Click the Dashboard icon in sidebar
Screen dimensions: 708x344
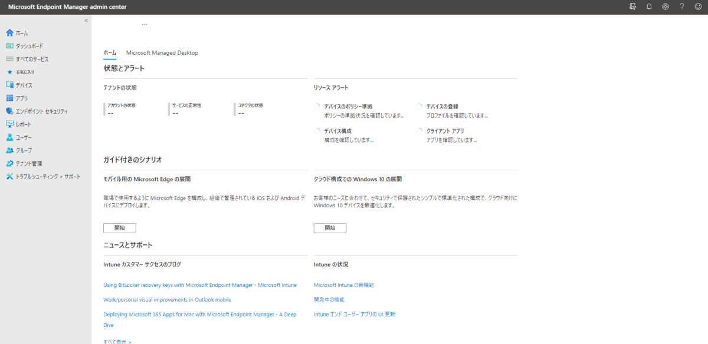9,46
